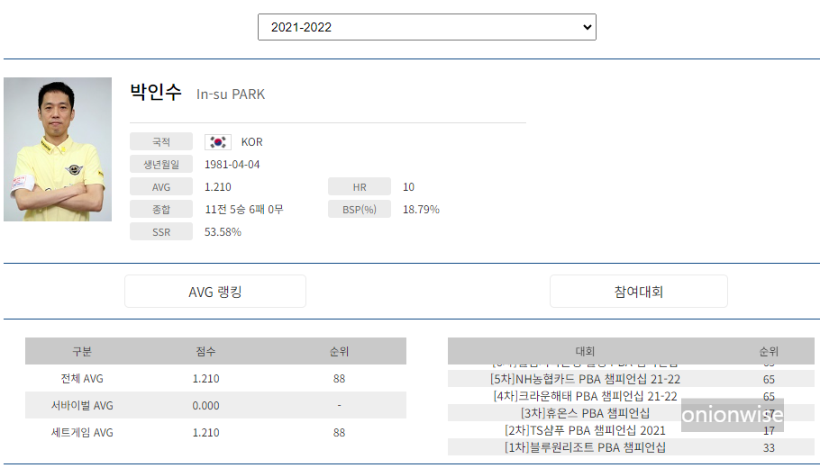Click rank 33 of 블루원리조트 tournament
This screenshot has width=820, height=468.
769,447
